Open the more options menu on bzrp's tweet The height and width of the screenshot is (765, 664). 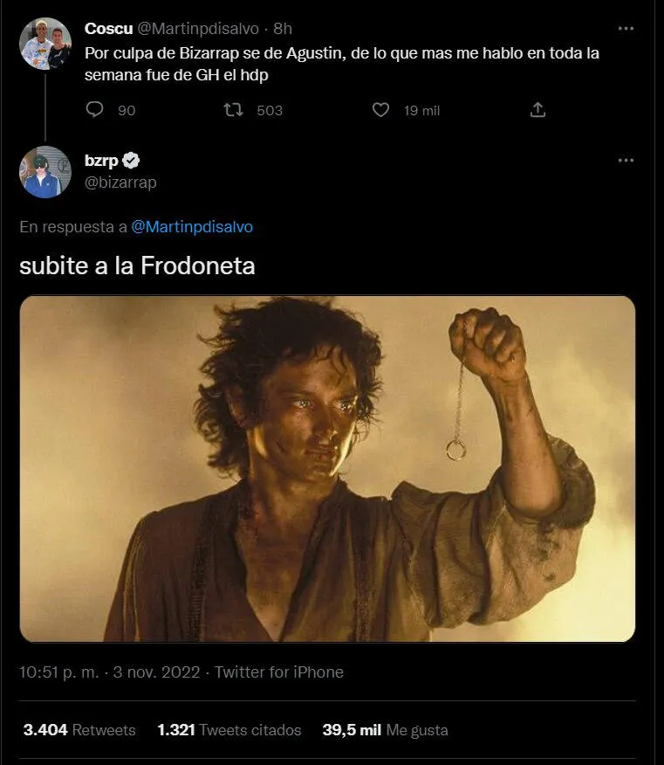pyautogui.click(x=626, y=161)
